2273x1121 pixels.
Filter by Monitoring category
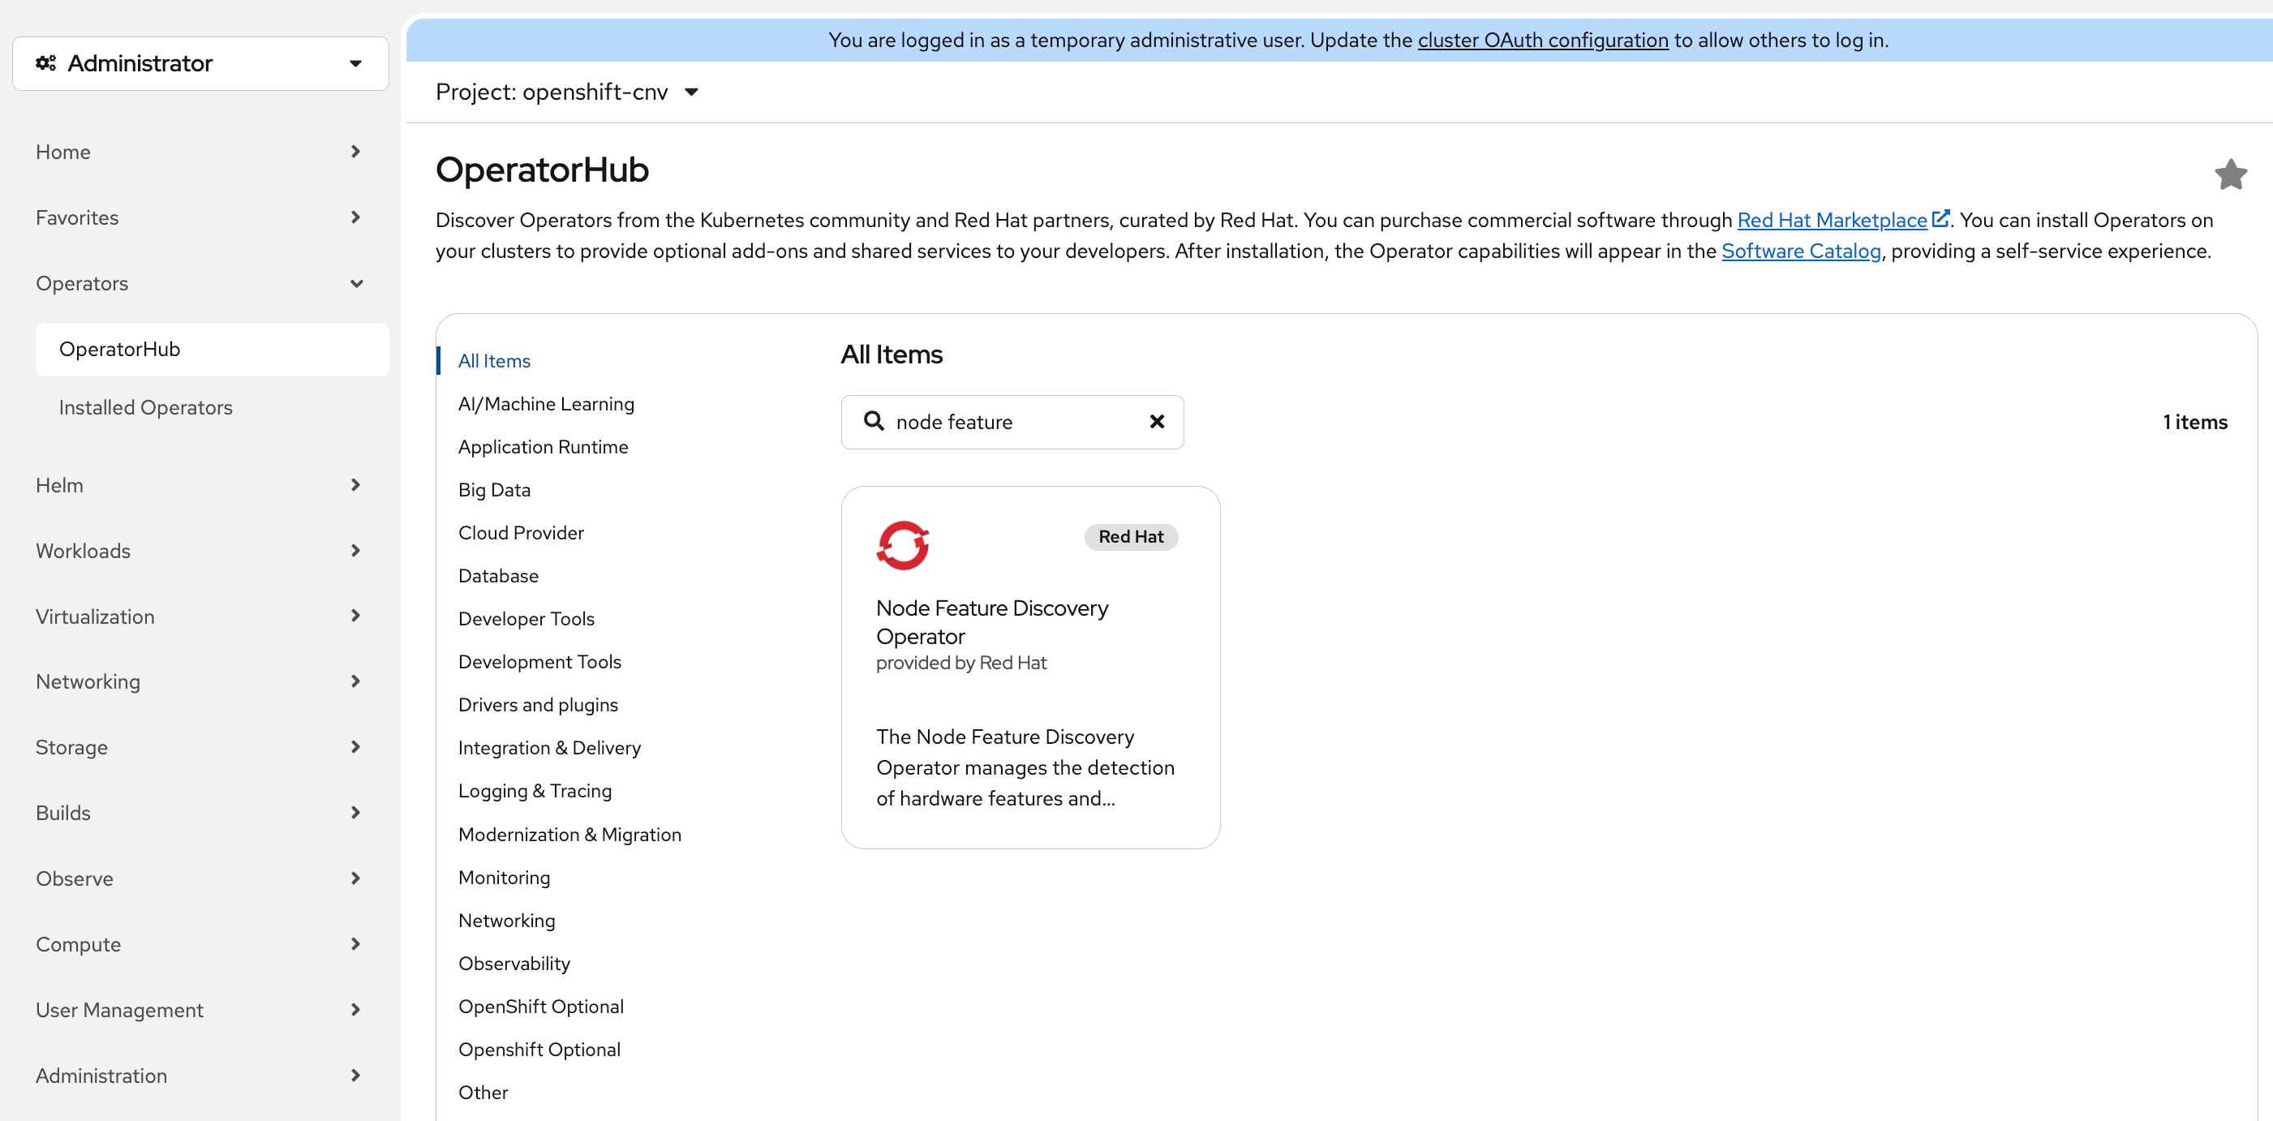[504, 878]
